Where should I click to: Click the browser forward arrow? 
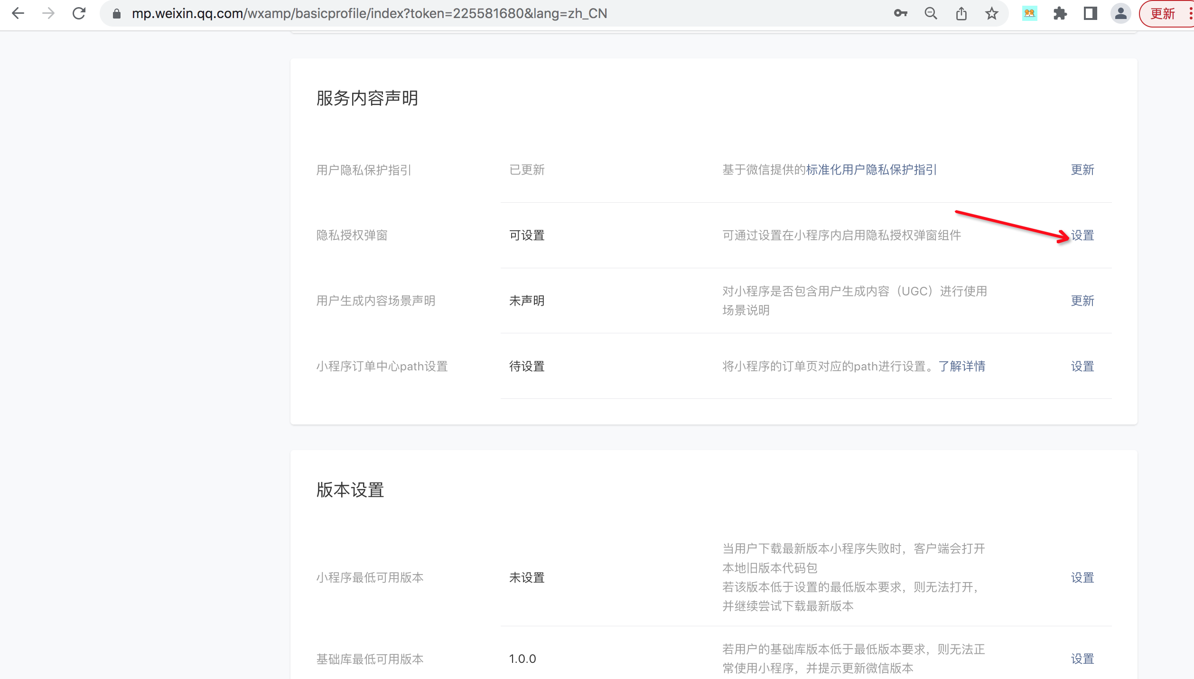pyautogui.click(x=48, y=13)
